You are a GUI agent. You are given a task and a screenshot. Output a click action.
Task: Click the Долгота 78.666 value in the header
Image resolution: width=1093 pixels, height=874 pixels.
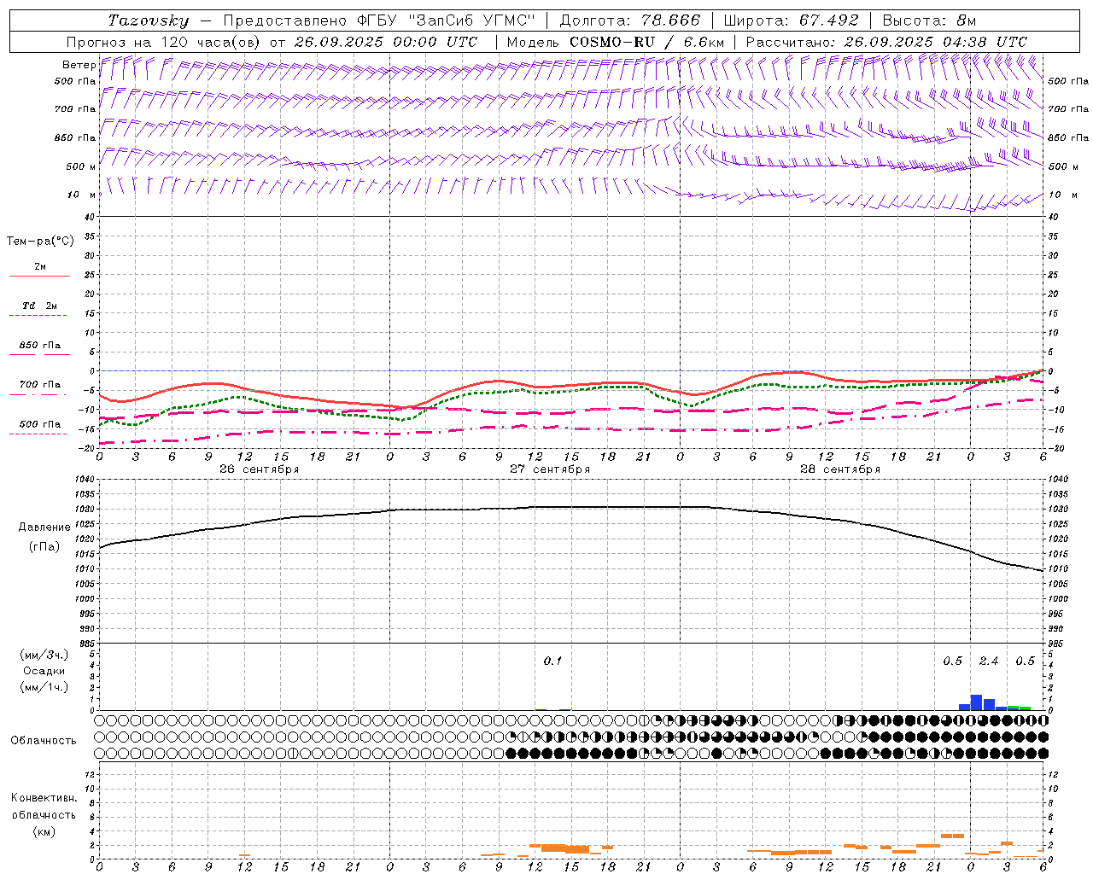670,20
